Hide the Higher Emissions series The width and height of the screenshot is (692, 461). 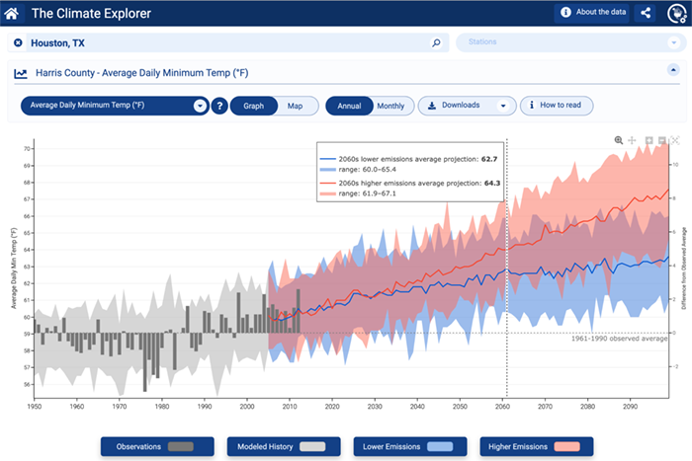[535, 447]
